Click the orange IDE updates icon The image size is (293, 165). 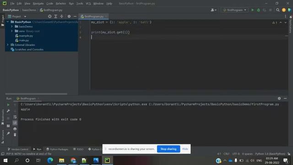284,10
